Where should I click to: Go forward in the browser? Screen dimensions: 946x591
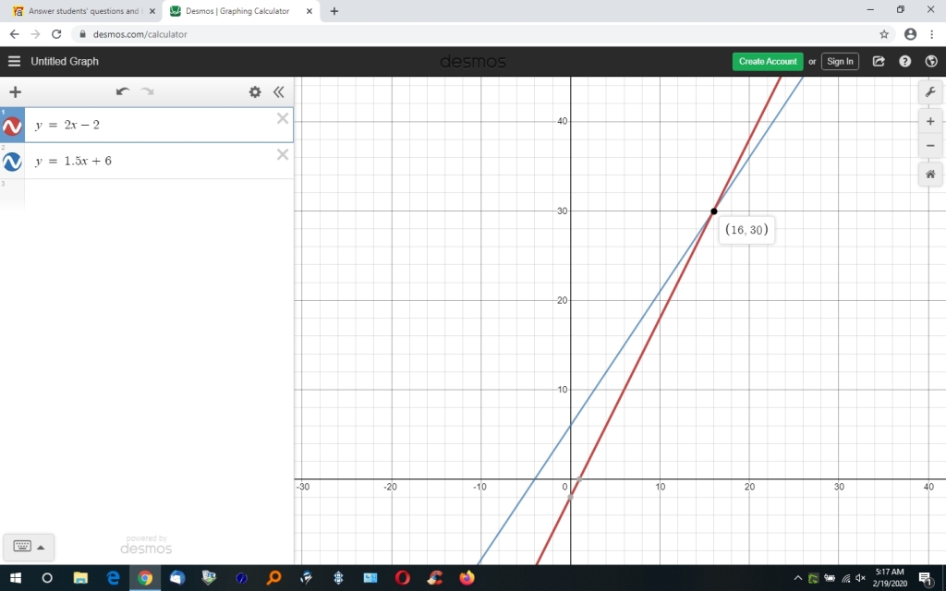[36, 34]
